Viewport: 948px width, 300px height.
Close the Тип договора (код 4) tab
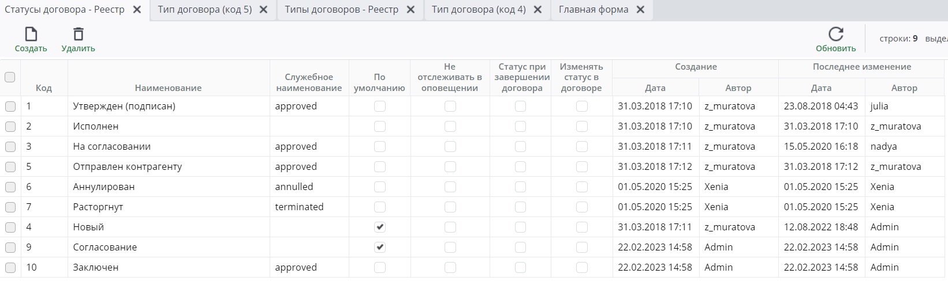[x=538, y=10]
